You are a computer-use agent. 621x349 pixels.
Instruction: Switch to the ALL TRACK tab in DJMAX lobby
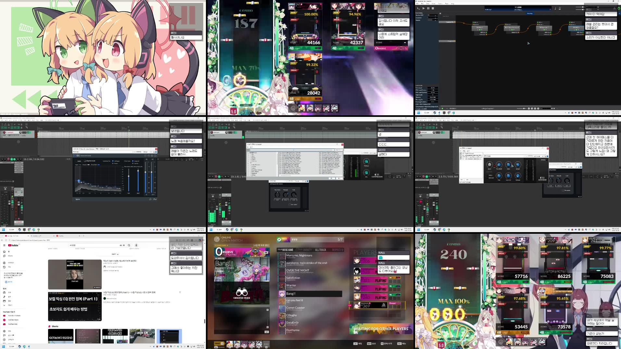[x=320, y=250]
